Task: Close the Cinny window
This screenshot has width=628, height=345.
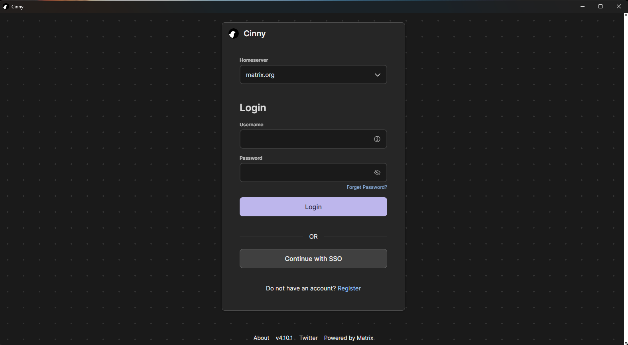Action: click(619, 6)
